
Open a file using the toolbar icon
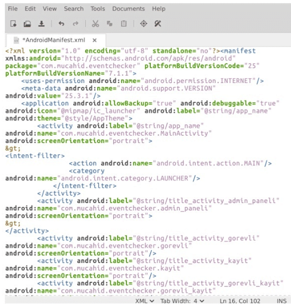[x=27, y=24]
